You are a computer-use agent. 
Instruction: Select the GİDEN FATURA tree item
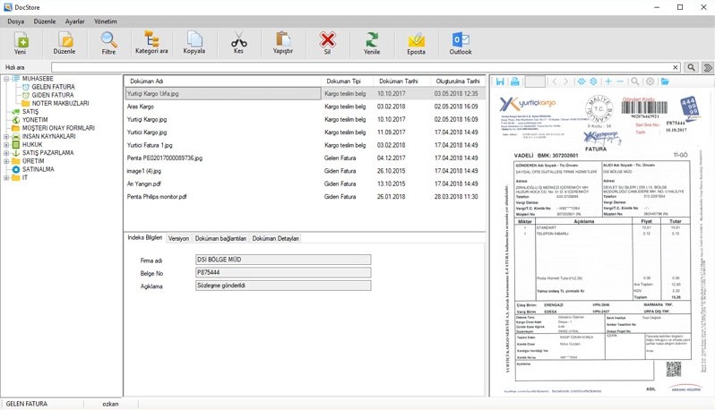(x=52, y=95)
